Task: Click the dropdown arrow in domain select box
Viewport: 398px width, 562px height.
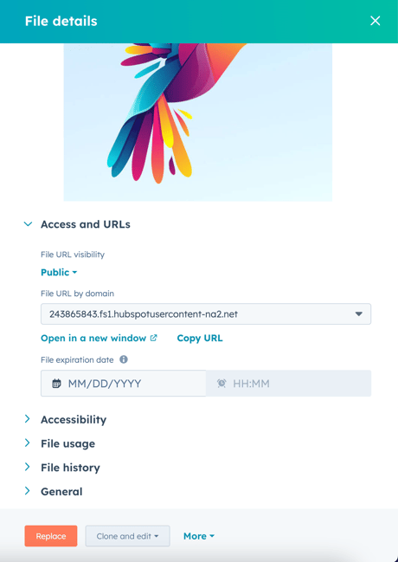Action: point(358,314)
